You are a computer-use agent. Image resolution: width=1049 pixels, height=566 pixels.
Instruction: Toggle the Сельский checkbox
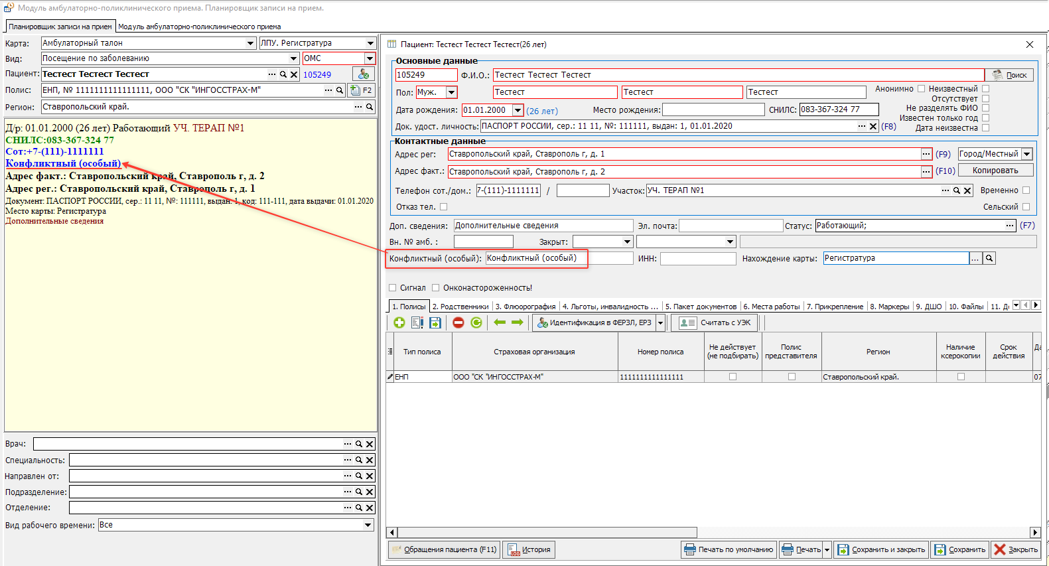click(x=1026, y=207)
